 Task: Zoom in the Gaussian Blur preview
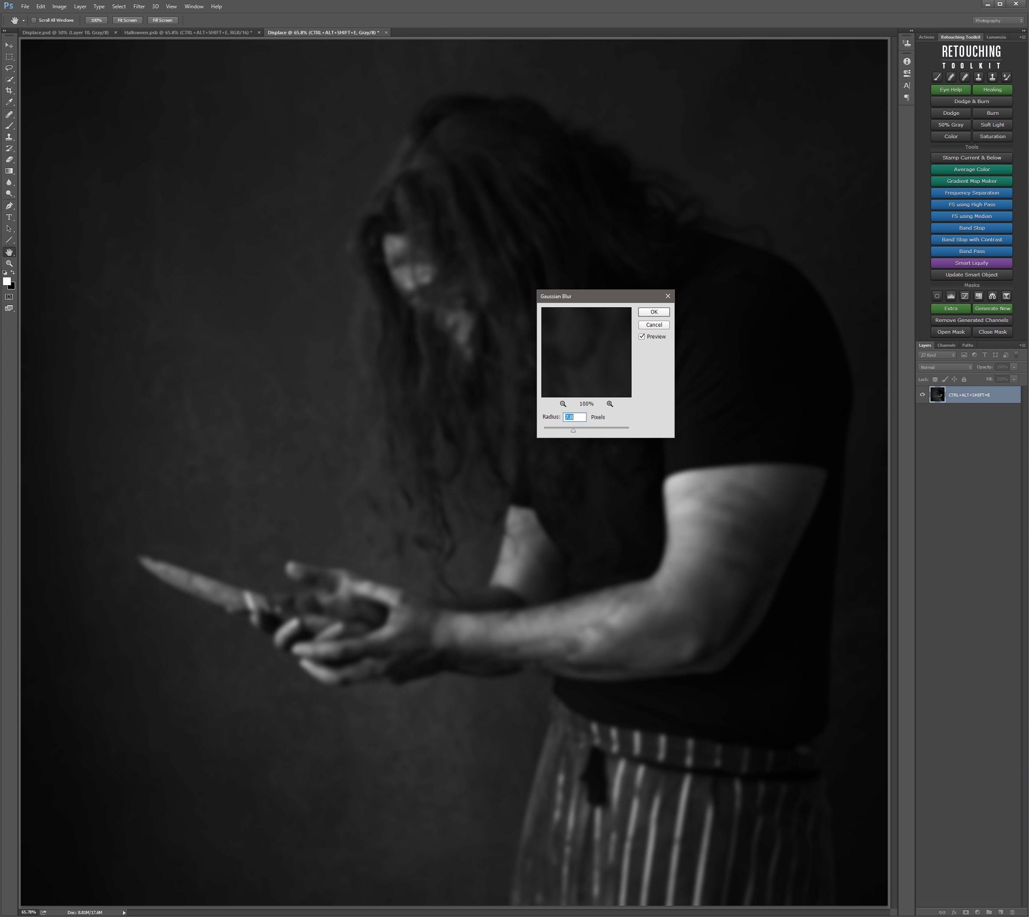pyautogui.click(x=610, y=404)
